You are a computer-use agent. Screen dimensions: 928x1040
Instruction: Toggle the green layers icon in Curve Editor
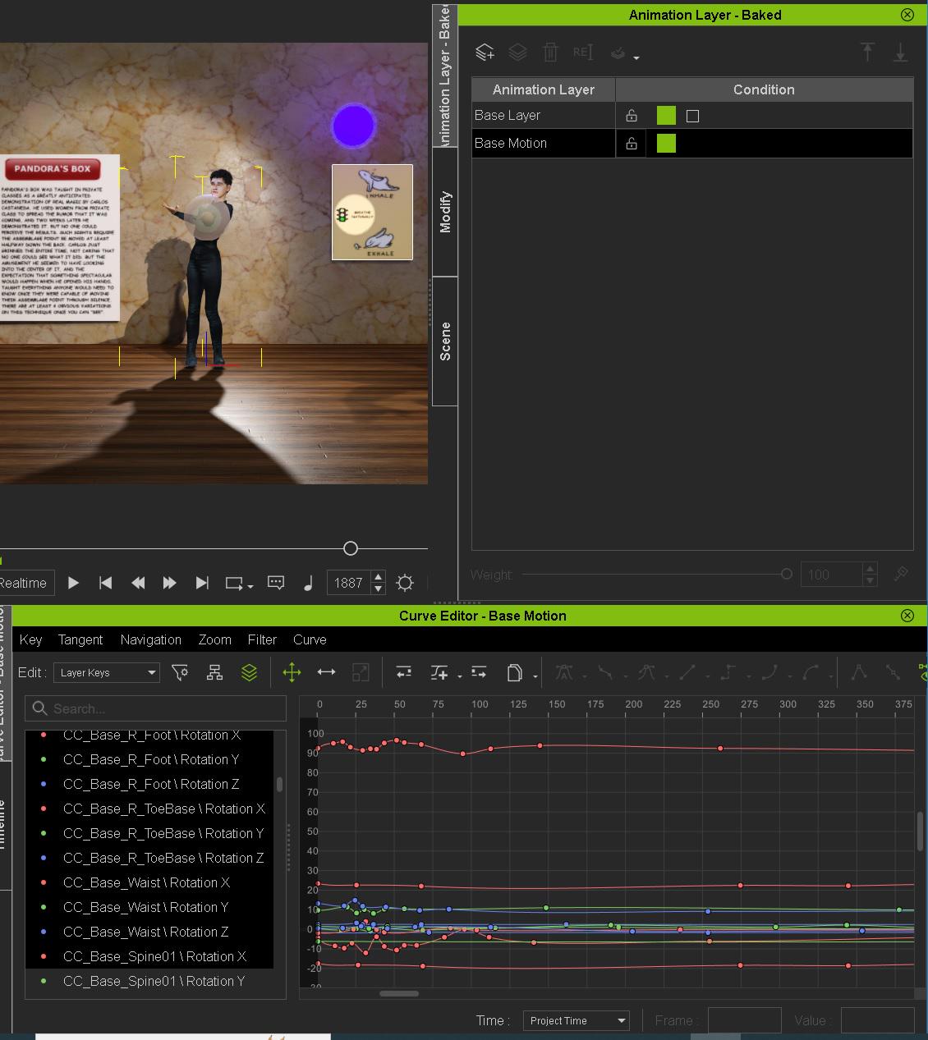click(249, 672)
